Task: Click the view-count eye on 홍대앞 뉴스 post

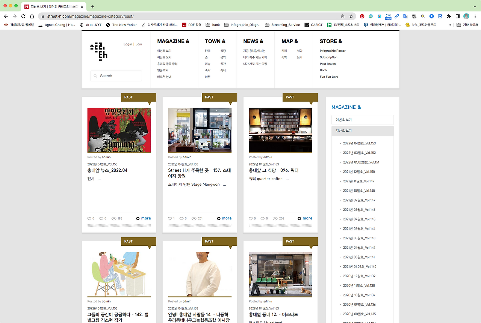Action: 114,218
